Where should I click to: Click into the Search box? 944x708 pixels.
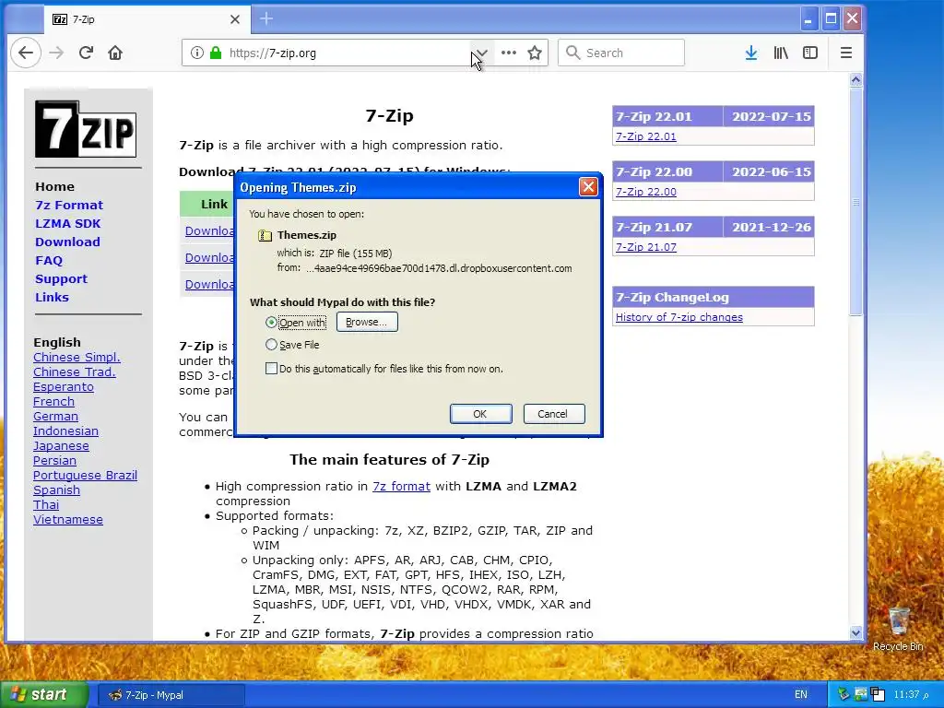[621, 53]
